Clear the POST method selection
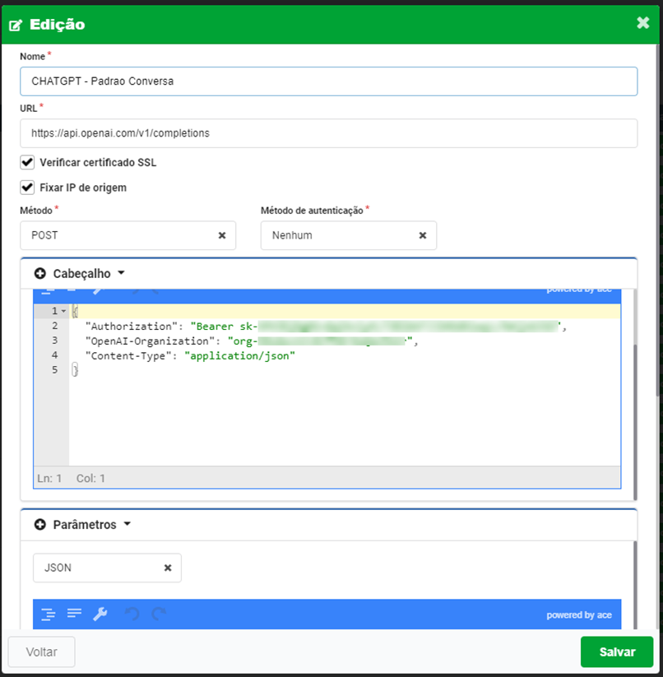Screen dimensions: 663x677 click(222, 235)
